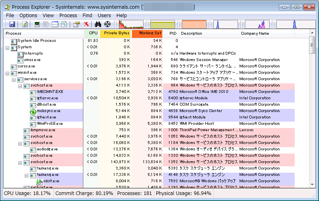319x201 pixels.
Task: Click the vertical scrollbar thumb
Action: 312,45
